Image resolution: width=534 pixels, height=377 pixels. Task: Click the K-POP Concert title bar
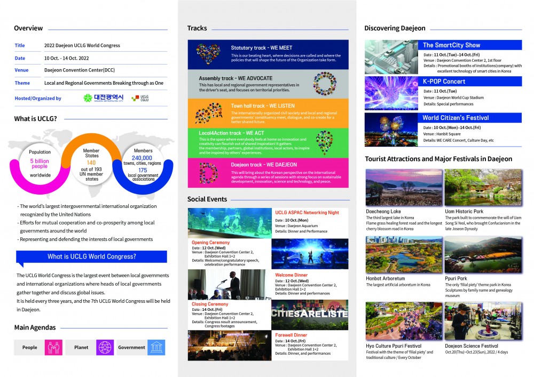coord(470,81)
